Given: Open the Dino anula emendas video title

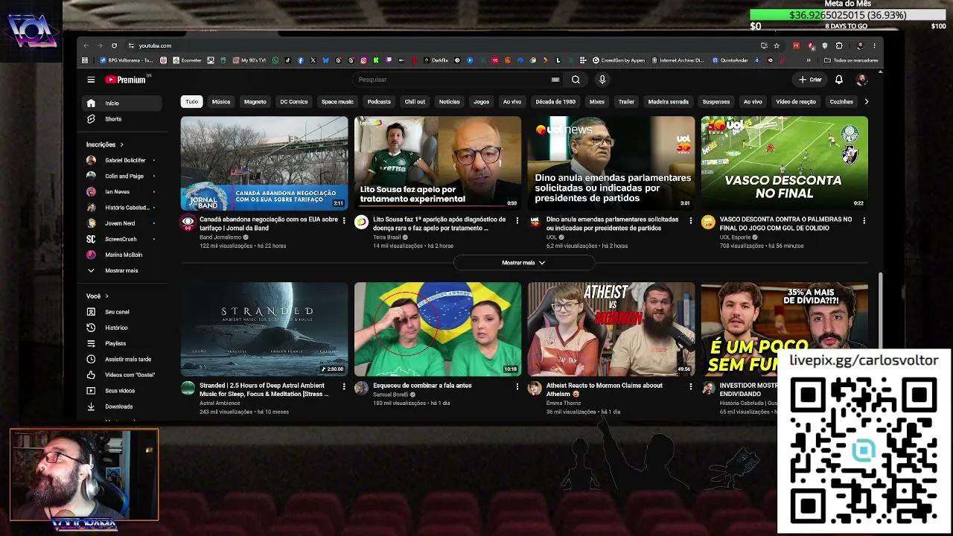Looking at the screenshot, I should (x=612, y=223).
